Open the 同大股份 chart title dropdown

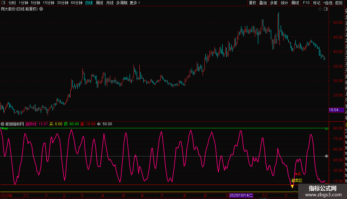pyautogui.click(x=41, y=9)
